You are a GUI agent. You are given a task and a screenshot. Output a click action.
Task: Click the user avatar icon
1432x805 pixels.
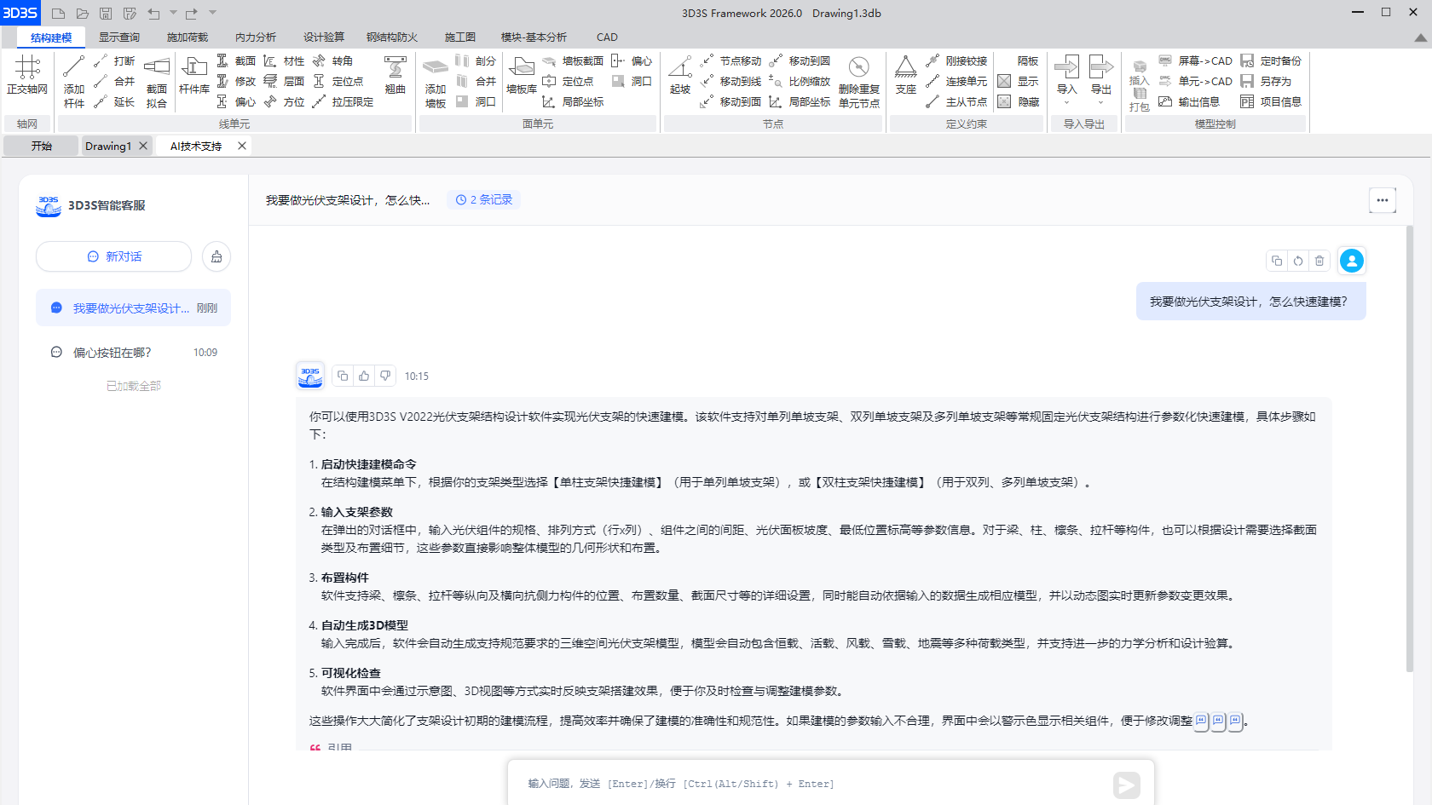[1352, 261]
